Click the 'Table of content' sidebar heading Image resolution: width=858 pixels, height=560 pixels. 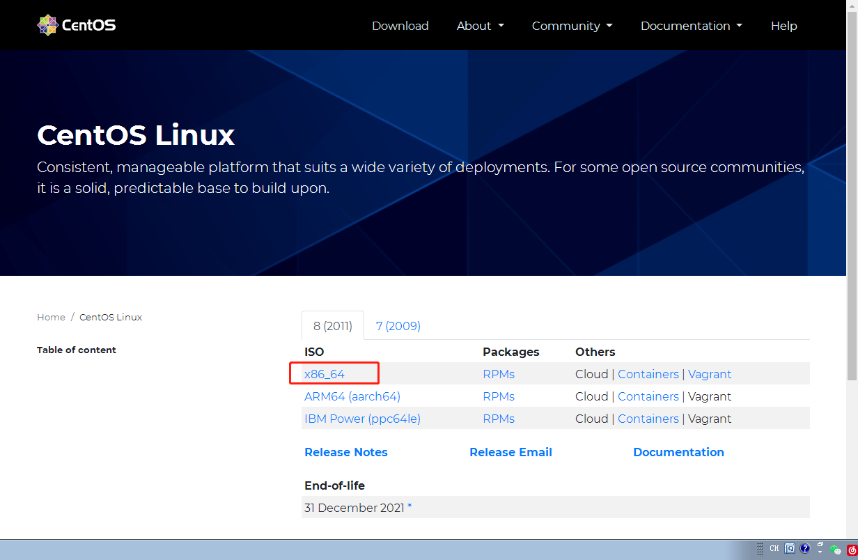pyautogui.click(x=77, y=350)
